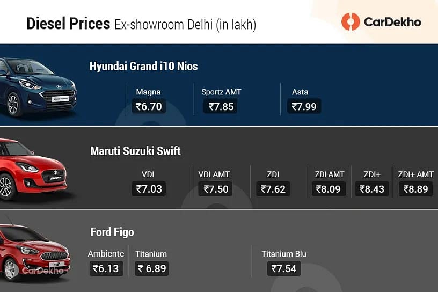The image size is (438, 292).
Task: Select the Ford Figo car image
Action: (x=35, y=250)
